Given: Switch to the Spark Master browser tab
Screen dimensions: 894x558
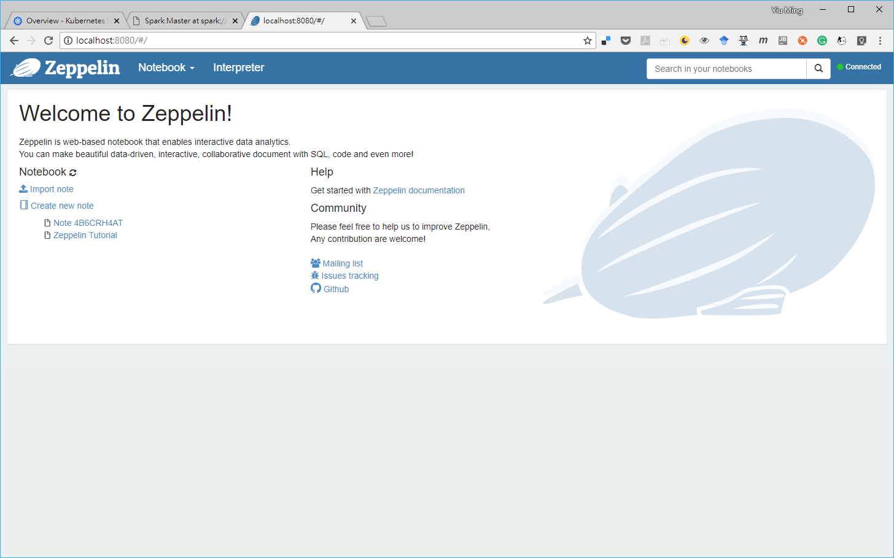Looking at the screenshot, I should pyautogui.click(x=184, y=21).
